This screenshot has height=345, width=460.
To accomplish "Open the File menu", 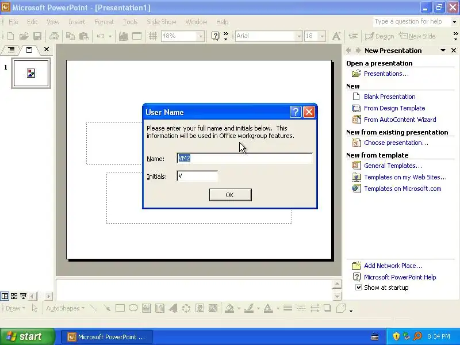I will point(13,22).
